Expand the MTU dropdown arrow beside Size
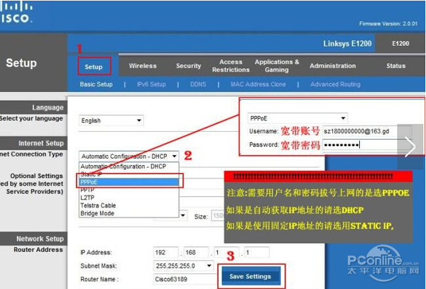The height and width of the screenshot is (289, 426). coord(183,216)
